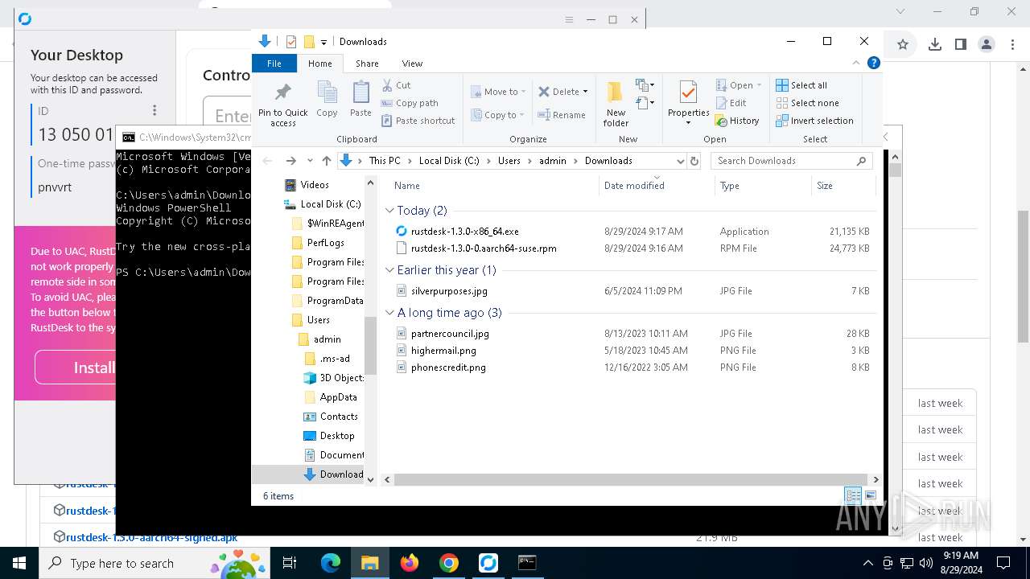Open Customize Quick Access Toolbar dropdown
The height and width of the screenshot is (579, 1030).
(323, 42)
